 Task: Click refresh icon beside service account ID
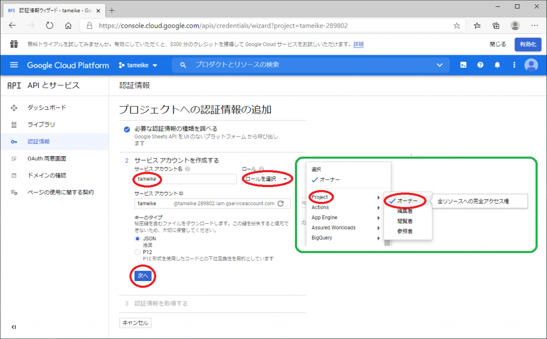279,204
